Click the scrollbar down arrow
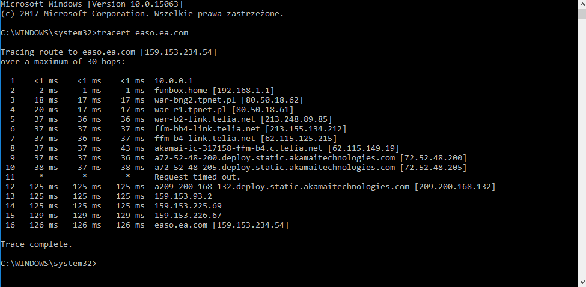Image resolution: width=586 pixels, height=287 pixels. (x=581, y=282)
